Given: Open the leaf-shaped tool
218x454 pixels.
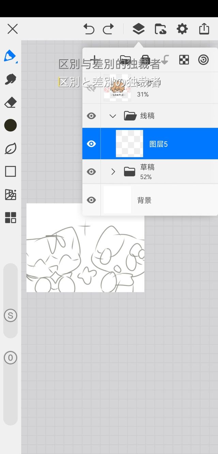Looking at the screenshot, I should tap(10, 149).
